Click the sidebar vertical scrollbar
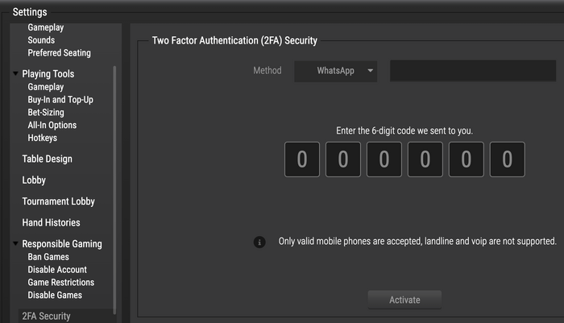The width and height of the screenshot is (564, 323). click(114, 190)
